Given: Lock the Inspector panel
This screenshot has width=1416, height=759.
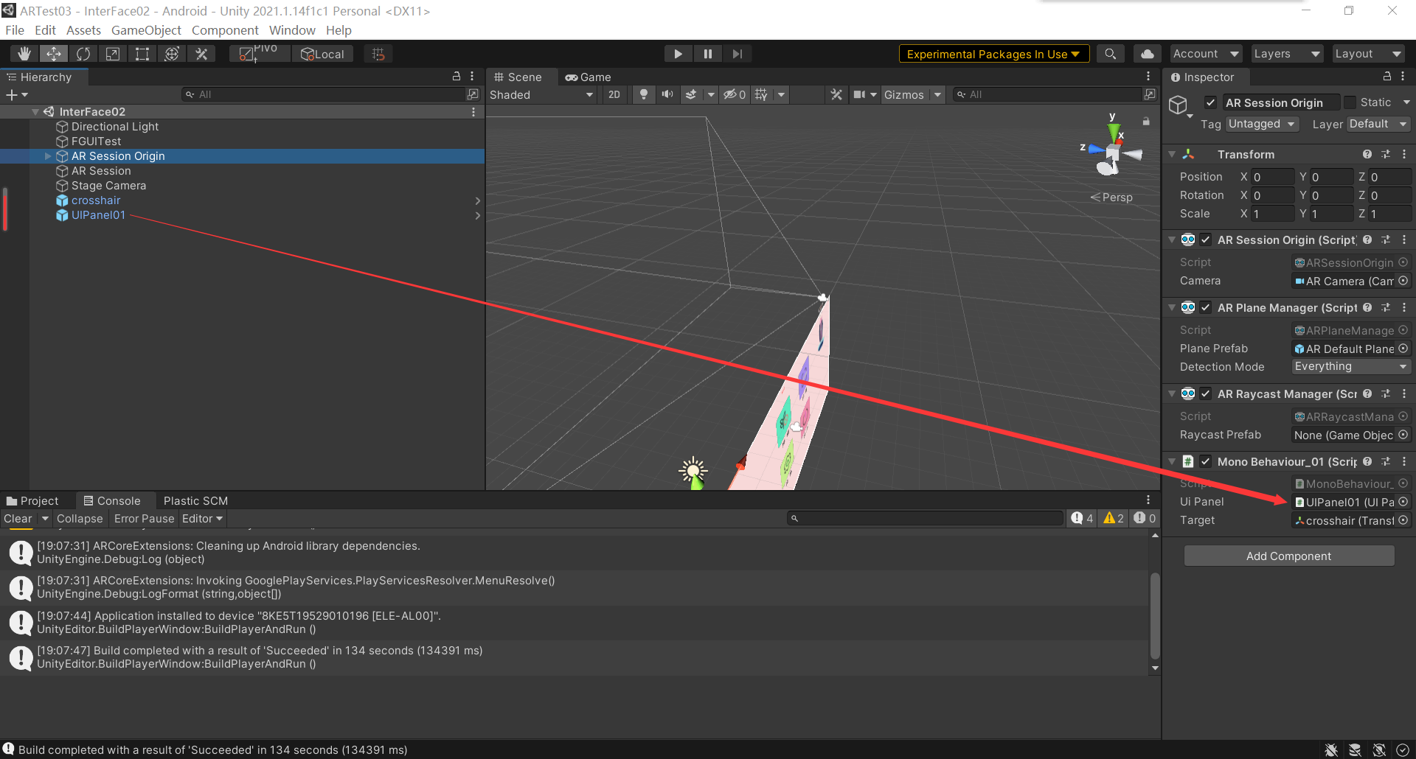Looking at the screenshot, I should point(1386,77).
